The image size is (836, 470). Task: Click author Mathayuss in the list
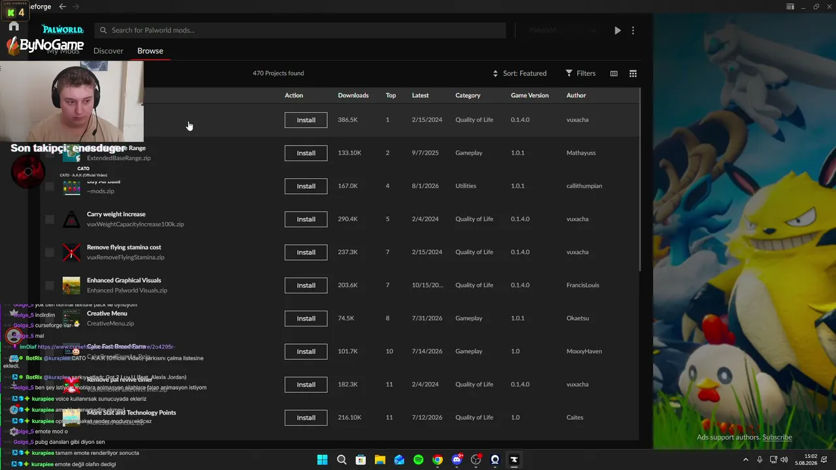tap(581, 153)
